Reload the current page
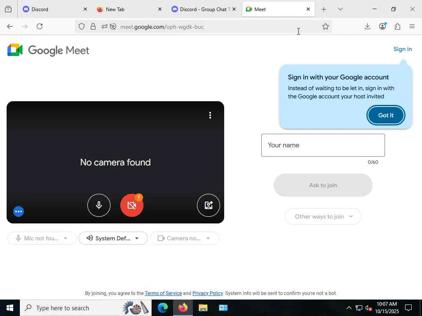Image resolution: width=422 pixels, height=316 pixels. point(40,26)
